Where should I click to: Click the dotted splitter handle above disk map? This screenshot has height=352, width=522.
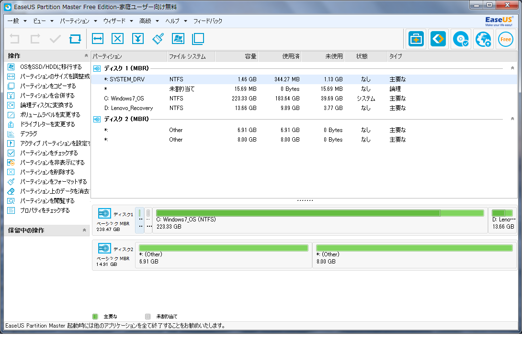[305, 200]
